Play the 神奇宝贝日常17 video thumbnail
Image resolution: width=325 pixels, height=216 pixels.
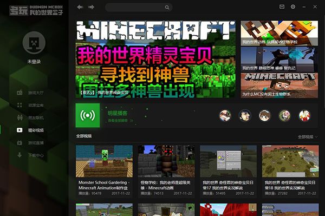(x=228, y=161)
